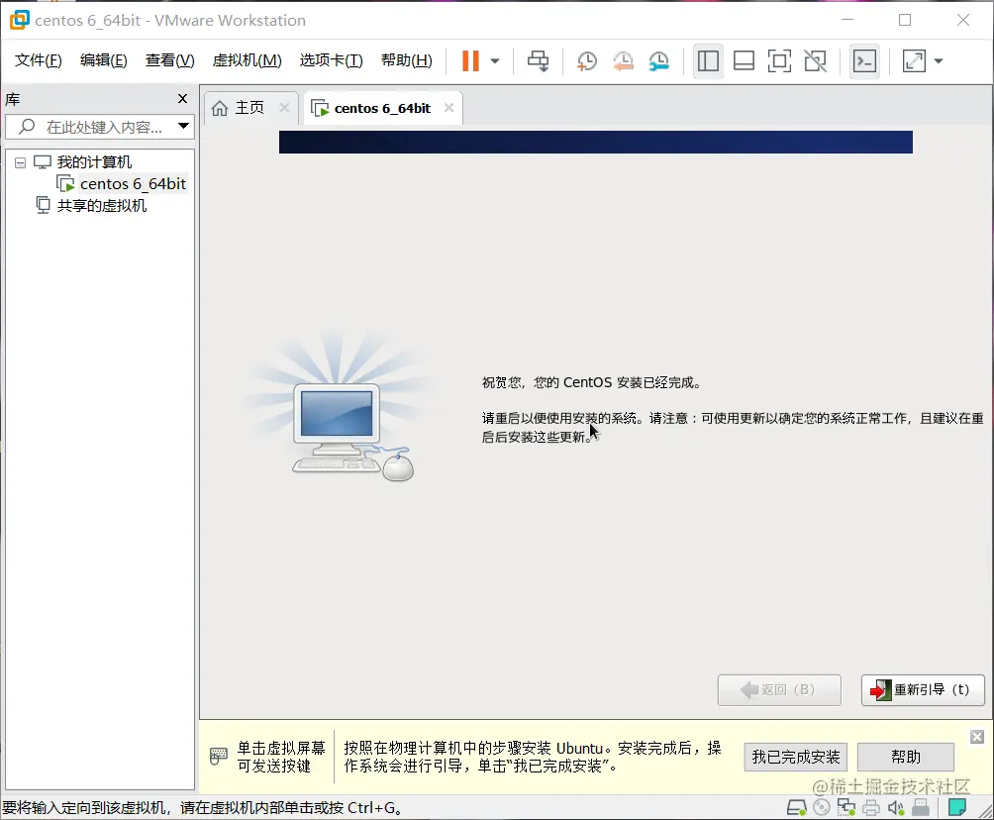994x820 pixels.
Task: Click the network adapter status icon
Action: [x=846, y=807]
